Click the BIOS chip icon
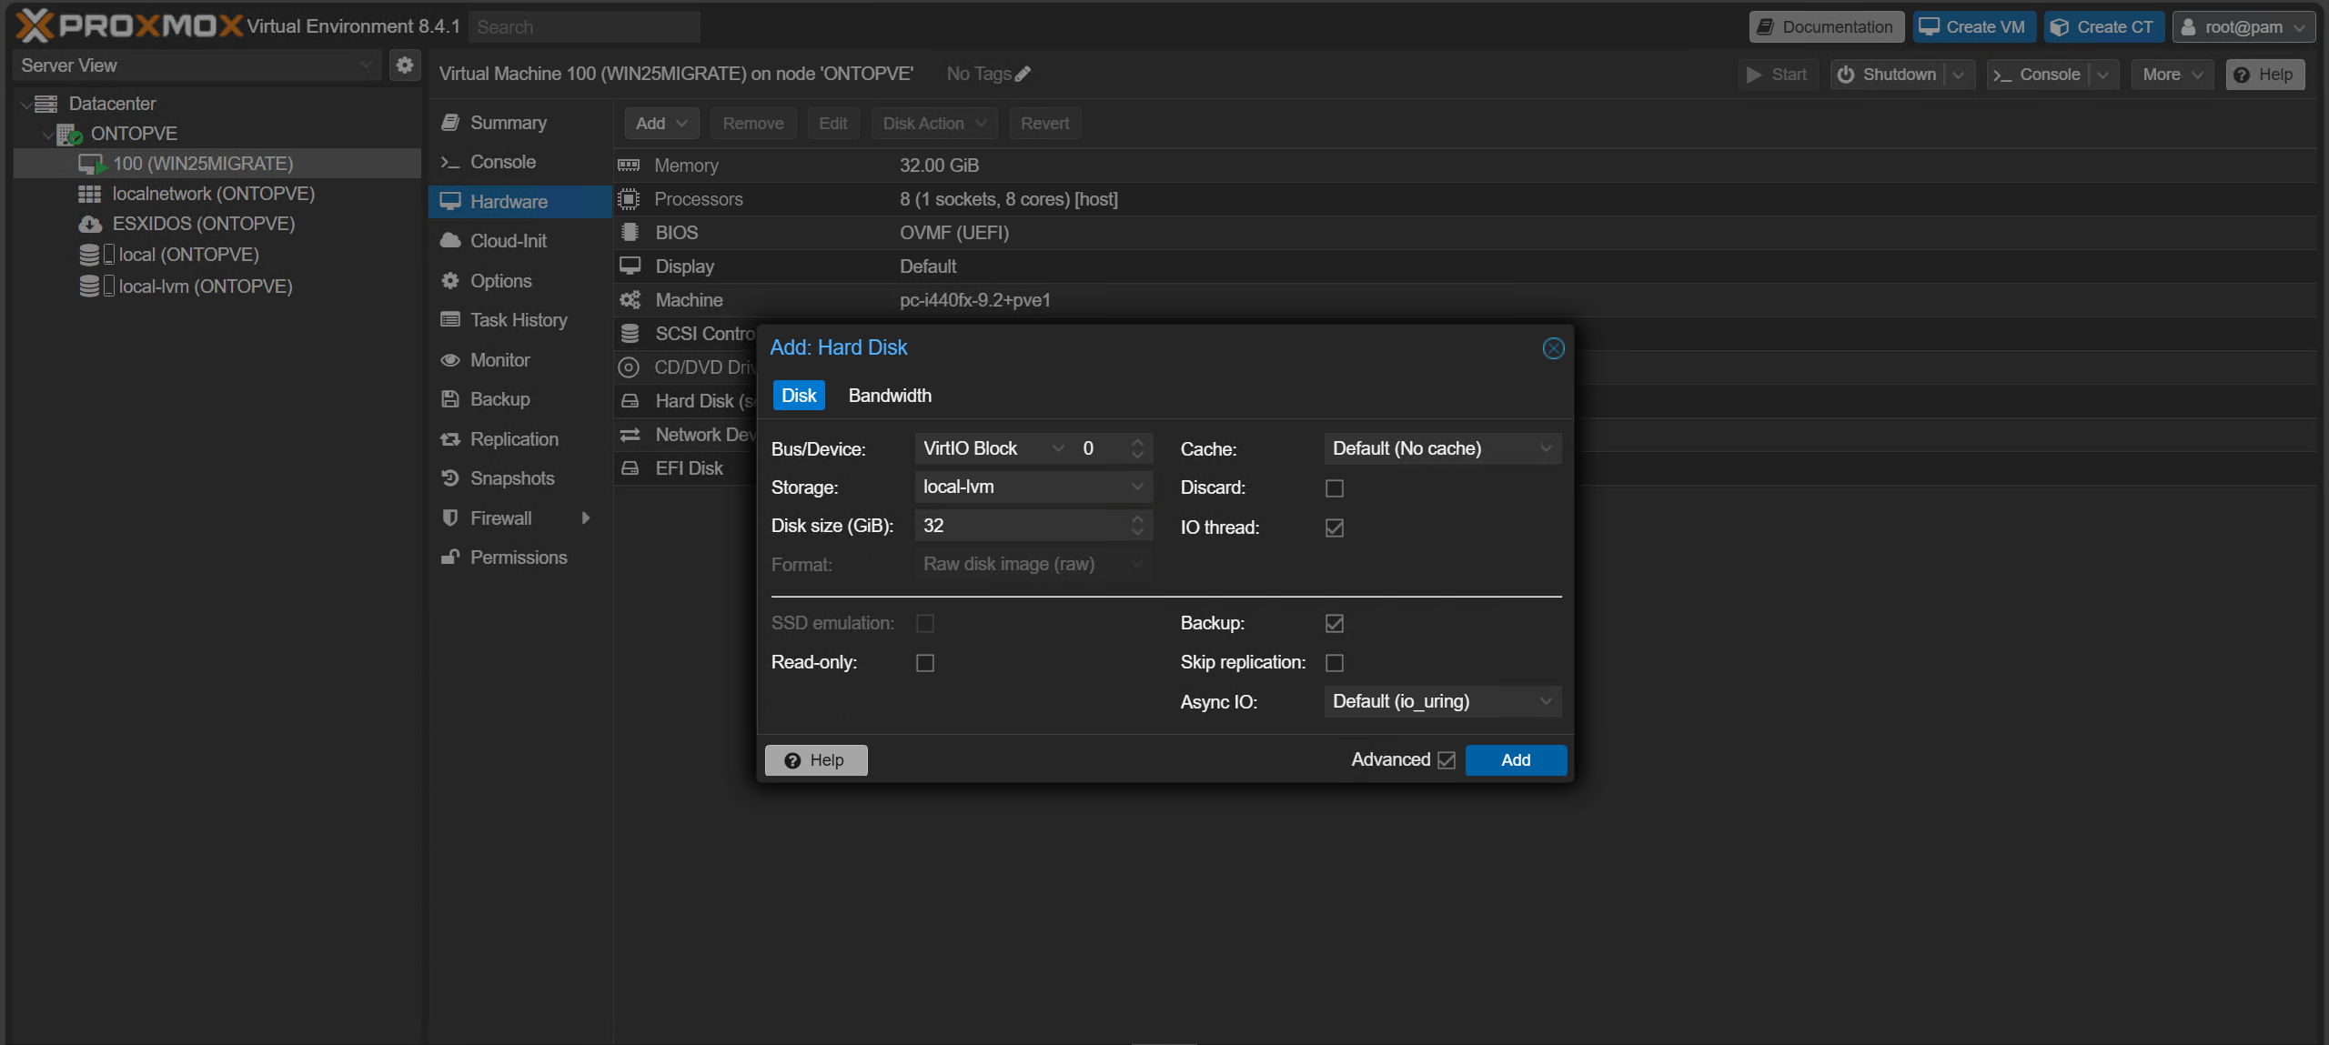The width and height of the screenshot is (2329, 1045). click(x=629, y=233)
